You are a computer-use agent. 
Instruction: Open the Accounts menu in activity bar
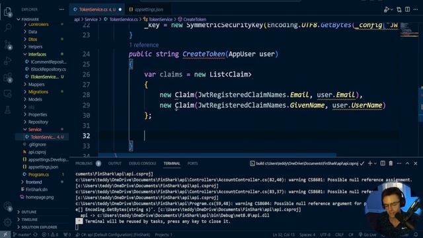point(8,206)
